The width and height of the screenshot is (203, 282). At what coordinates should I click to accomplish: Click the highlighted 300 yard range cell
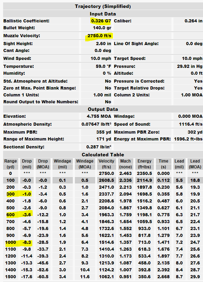[10, 194]
